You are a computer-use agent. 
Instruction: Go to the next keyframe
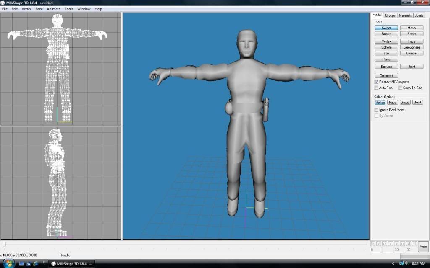(408, 244)
